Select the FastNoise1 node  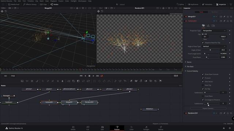point(9,102)
